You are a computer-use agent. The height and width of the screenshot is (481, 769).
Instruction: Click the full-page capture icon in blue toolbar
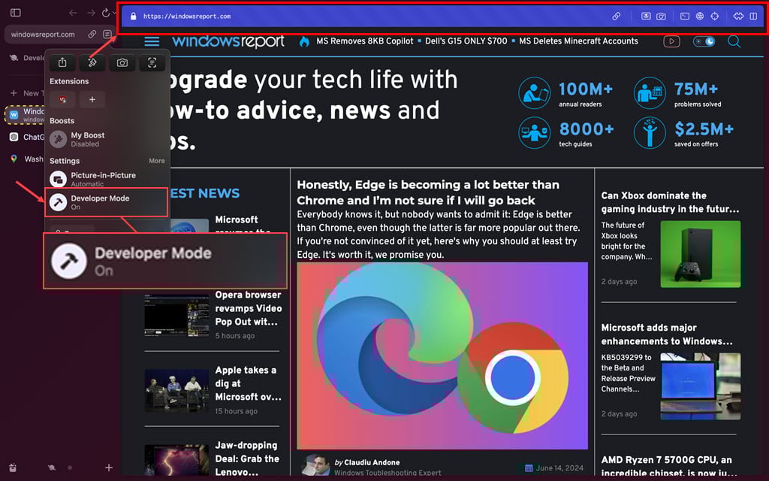(x=647, y=17)
